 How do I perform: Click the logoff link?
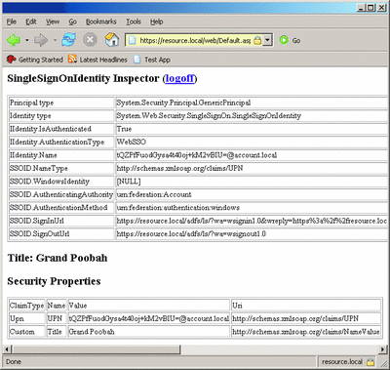click(179, 78)
